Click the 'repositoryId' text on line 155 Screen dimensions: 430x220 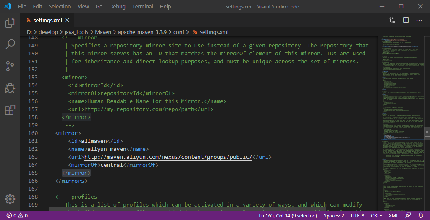coord(120,93)
